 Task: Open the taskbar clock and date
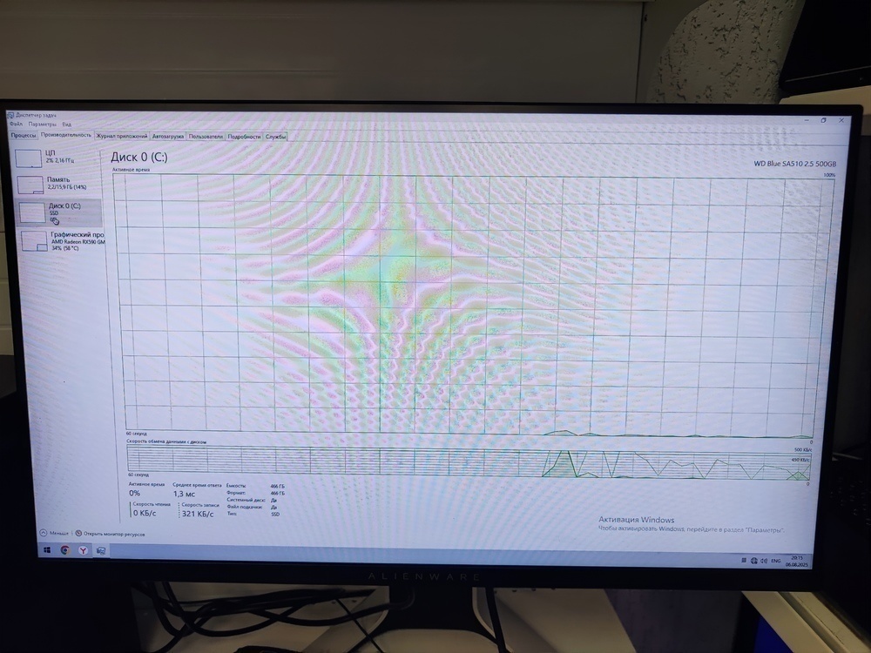797,561
